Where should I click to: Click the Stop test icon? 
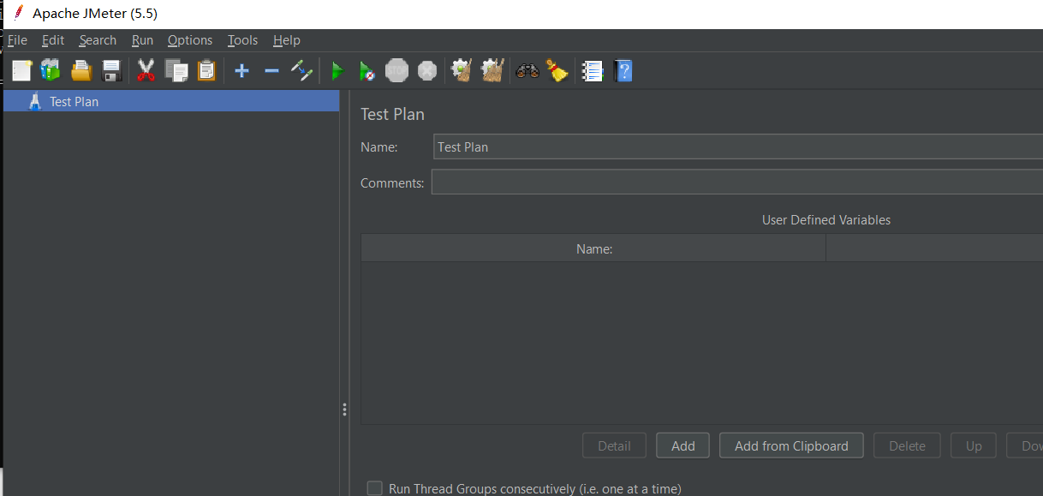(x=396, y=70)
